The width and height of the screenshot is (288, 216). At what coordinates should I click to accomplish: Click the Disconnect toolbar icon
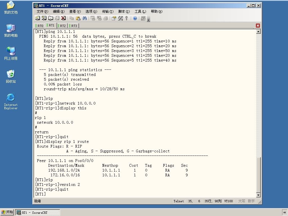click(64, 18)
